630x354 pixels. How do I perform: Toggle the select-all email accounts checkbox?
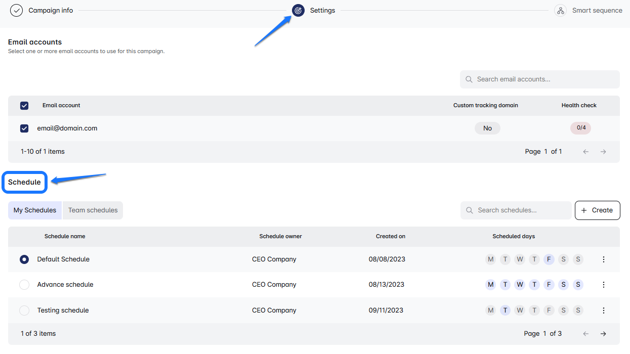(x=24, y=106)
